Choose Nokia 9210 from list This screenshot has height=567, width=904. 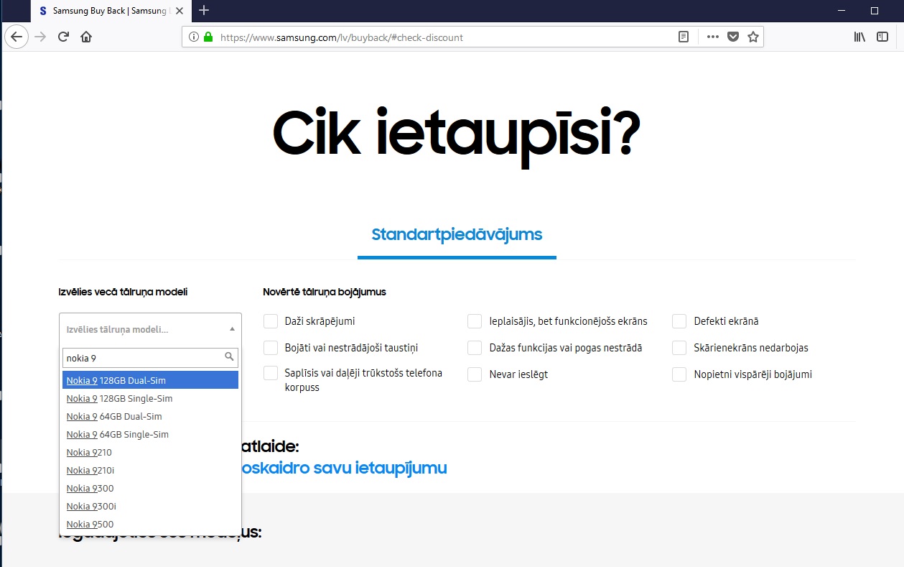150,452
